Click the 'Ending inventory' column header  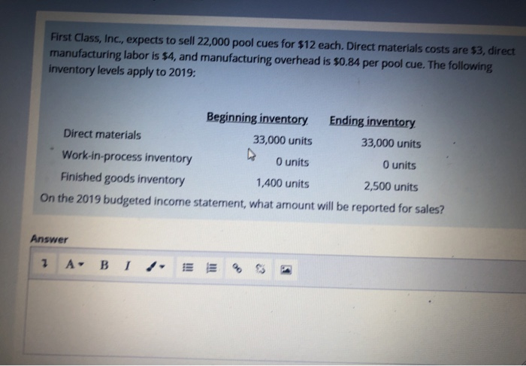click(x=372, y=121)
